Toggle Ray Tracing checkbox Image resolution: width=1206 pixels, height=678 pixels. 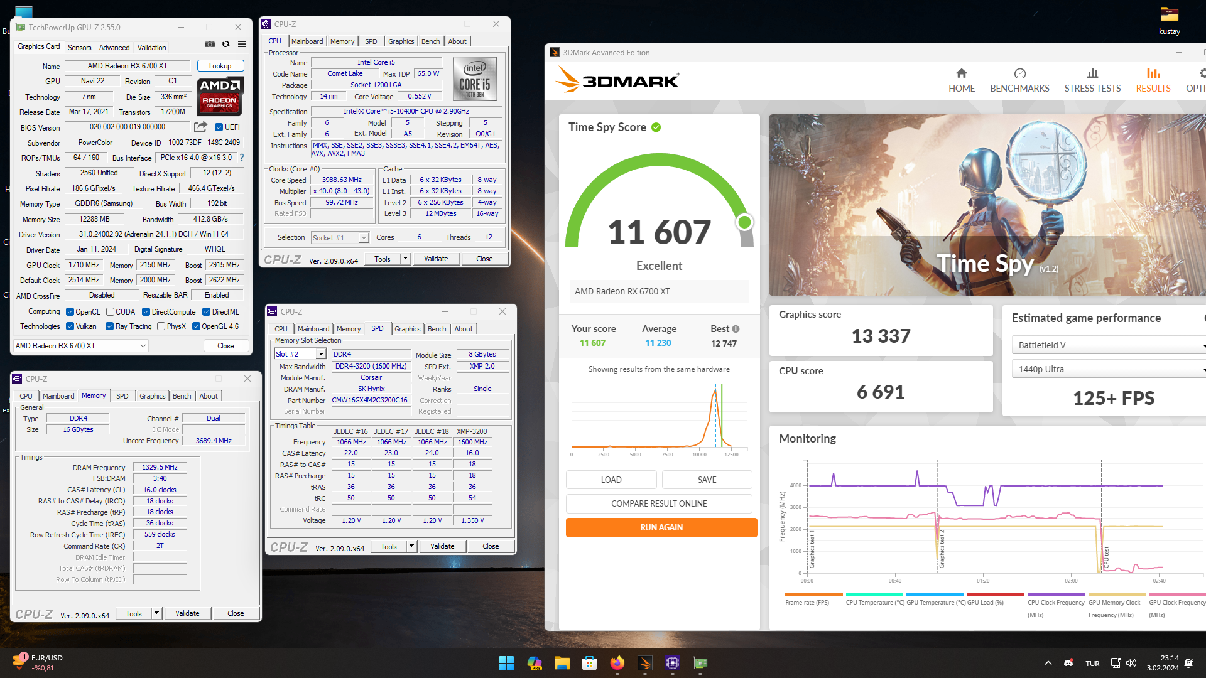tap(109, 326)
